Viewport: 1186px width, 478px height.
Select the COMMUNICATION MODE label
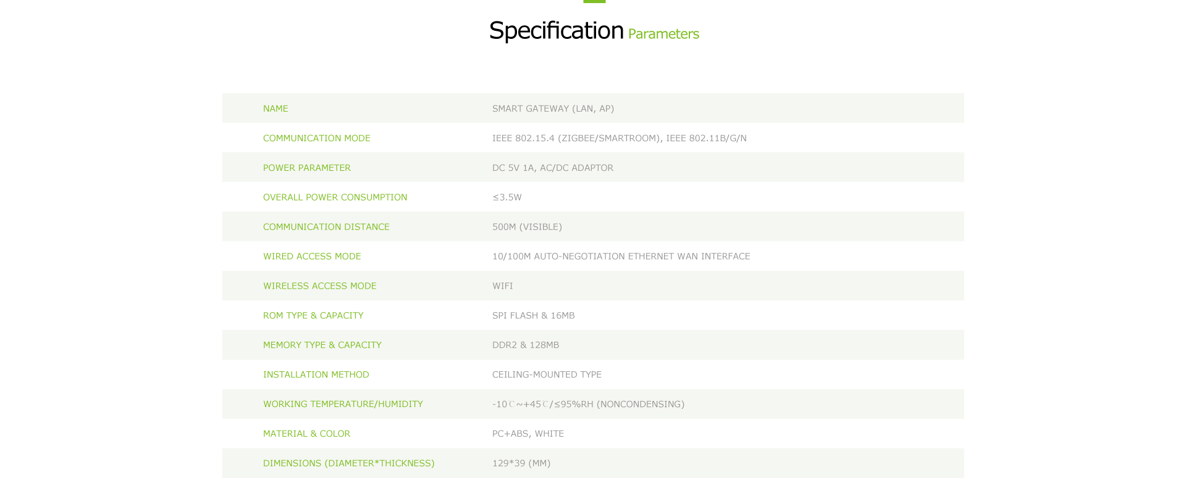317,138
